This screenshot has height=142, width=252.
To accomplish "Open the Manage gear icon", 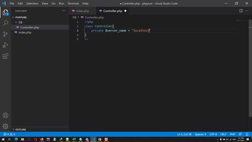I will tap(5, 126).
